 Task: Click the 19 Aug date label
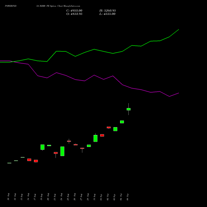[x=41, y=197]
